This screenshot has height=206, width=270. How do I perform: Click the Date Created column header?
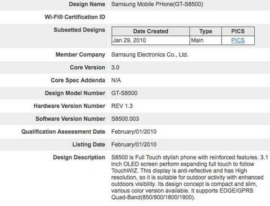point(151,31)
